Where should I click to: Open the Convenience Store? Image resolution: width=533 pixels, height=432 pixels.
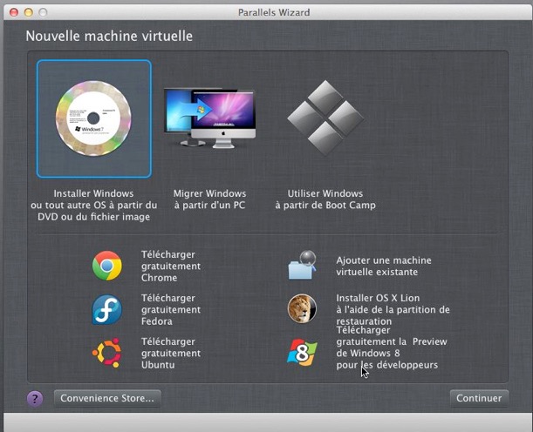point(107,398)
